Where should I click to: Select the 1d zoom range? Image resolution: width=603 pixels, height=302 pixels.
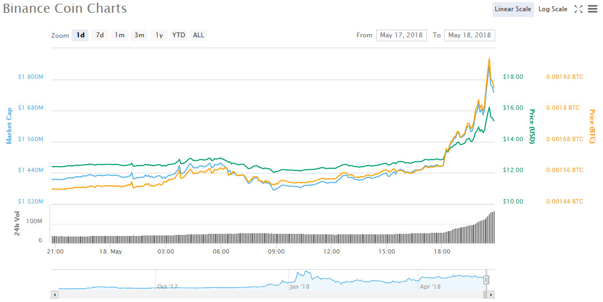pos(81,35)
